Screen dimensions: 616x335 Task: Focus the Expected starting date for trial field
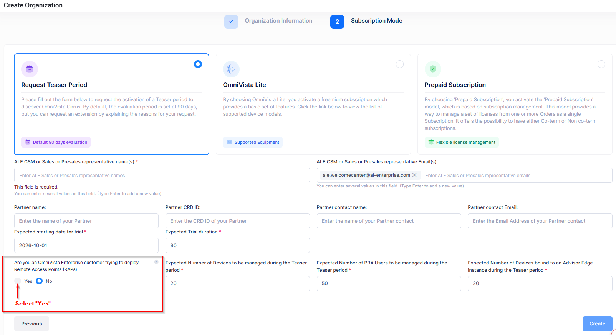(x=86, y=245)
